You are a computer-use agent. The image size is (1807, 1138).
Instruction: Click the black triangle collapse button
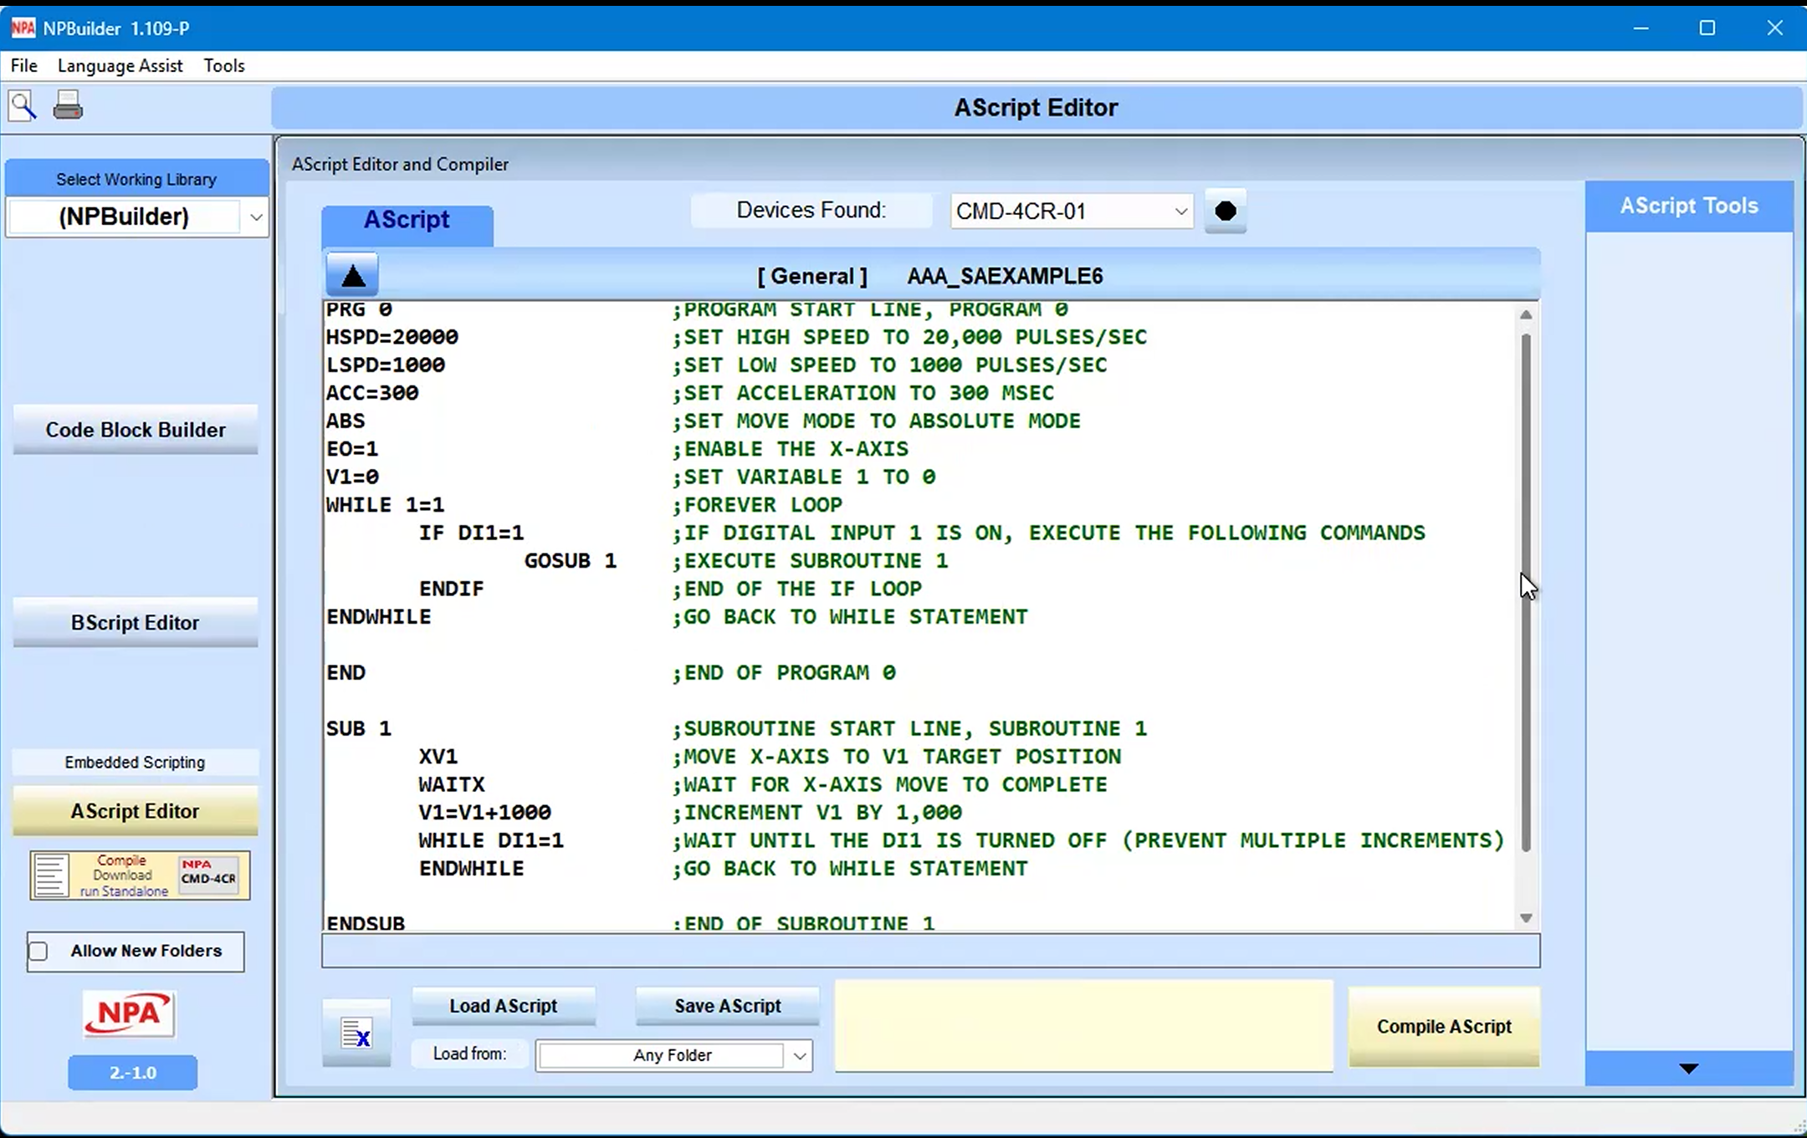point(352,275)
